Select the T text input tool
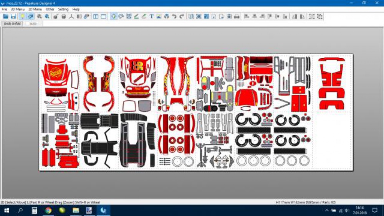 tap(151, 16)
